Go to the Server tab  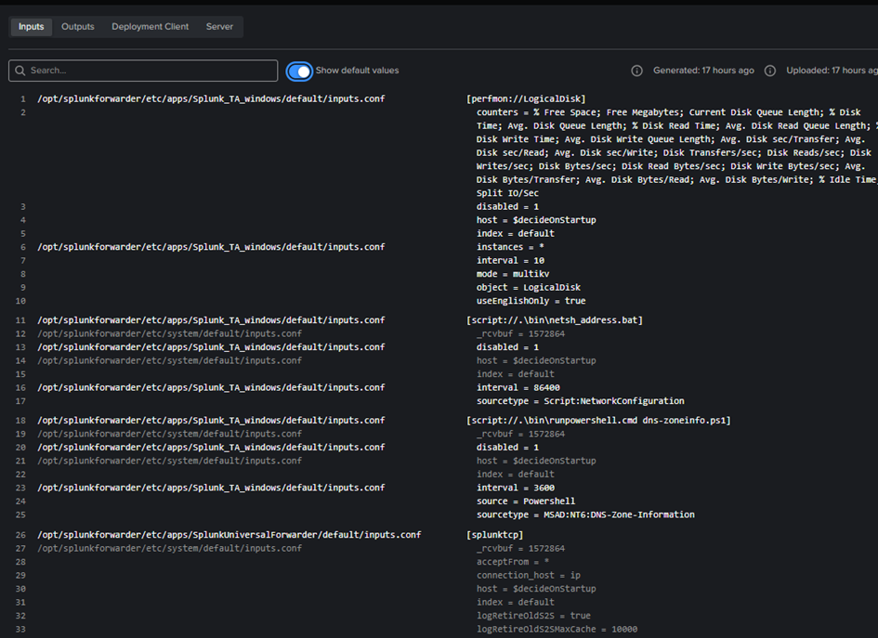219,27
